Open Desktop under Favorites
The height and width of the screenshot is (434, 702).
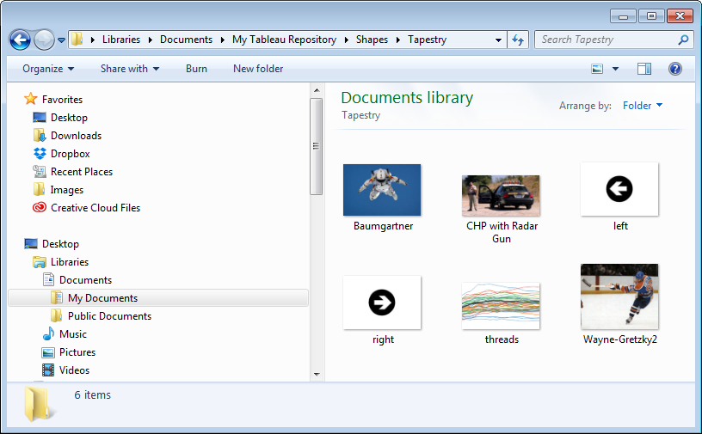click(69, 118)
